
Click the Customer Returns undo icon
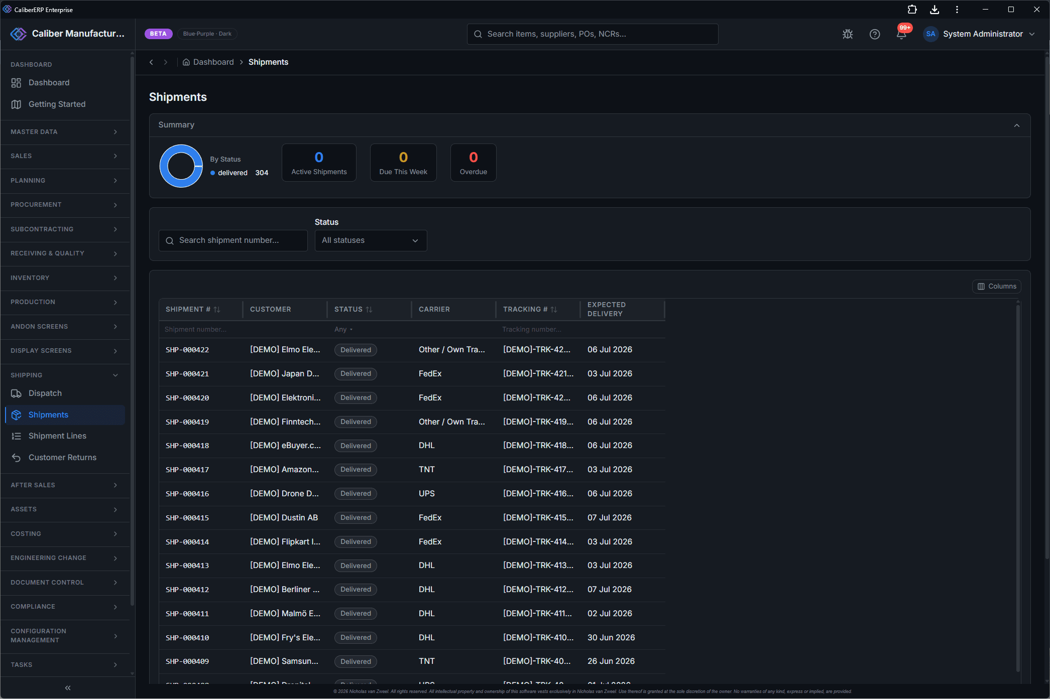(16, 458)
